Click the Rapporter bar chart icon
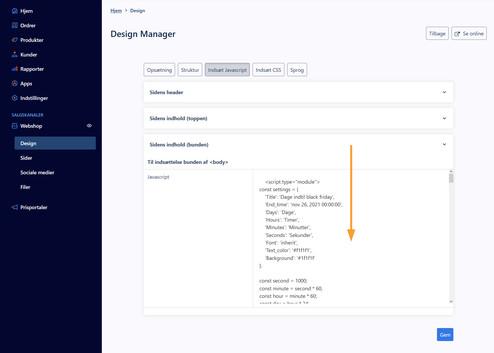 click(x=15, y=69)
